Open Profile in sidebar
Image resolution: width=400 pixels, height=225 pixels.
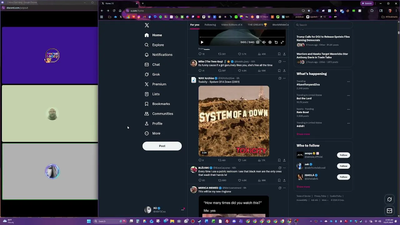point(153,124)
